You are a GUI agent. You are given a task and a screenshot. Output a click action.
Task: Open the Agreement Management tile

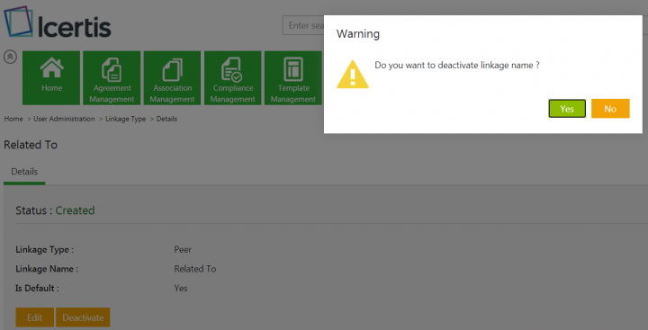[x=112, y=77]
